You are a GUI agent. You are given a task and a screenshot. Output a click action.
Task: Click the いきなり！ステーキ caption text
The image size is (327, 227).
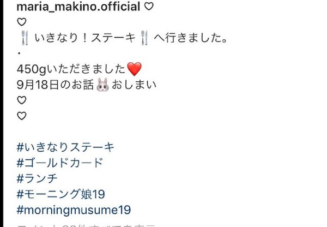click(85, 38)
